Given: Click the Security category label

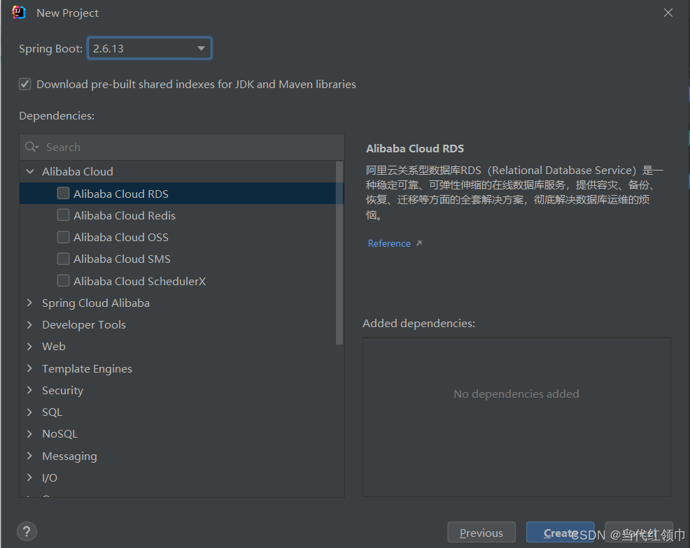Looking at the screenshot, I should [x=62, y=390].
